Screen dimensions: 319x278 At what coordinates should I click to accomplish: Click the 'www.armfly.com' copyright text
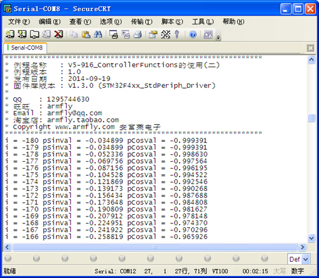point(85,127)
